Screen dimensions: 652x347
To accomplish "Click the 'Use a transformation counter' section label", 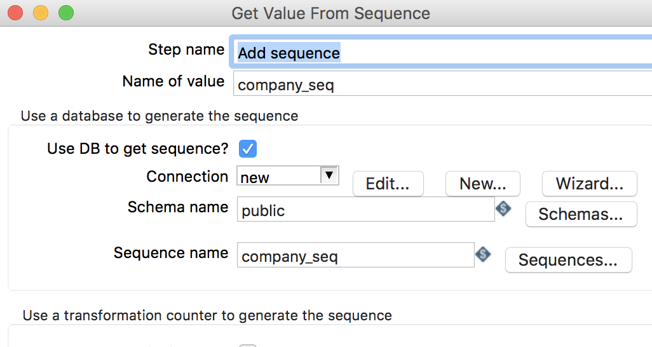I will (x=207, y=315).
